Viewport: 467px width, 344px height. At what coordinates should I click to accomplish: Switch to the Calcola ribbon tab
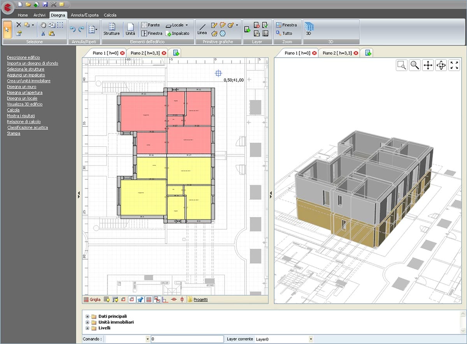coord(110,15)
